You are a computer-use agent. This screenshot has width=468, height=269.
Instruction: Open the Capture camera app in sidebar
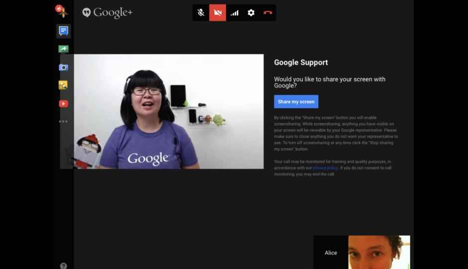(63, 67)
